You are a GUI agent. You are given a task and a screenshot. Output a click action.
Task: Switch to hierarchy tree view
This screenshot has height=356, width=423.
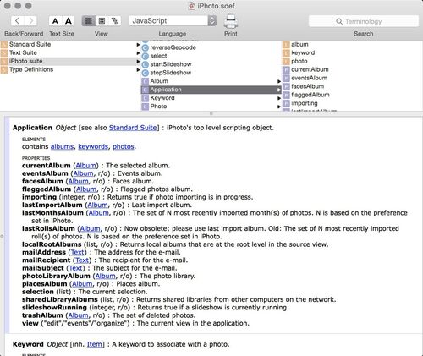coord(114,21)
